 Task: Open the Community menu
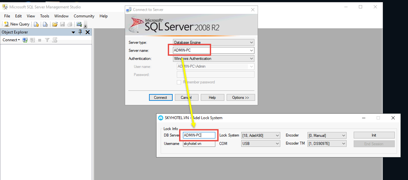coord(84,16)
